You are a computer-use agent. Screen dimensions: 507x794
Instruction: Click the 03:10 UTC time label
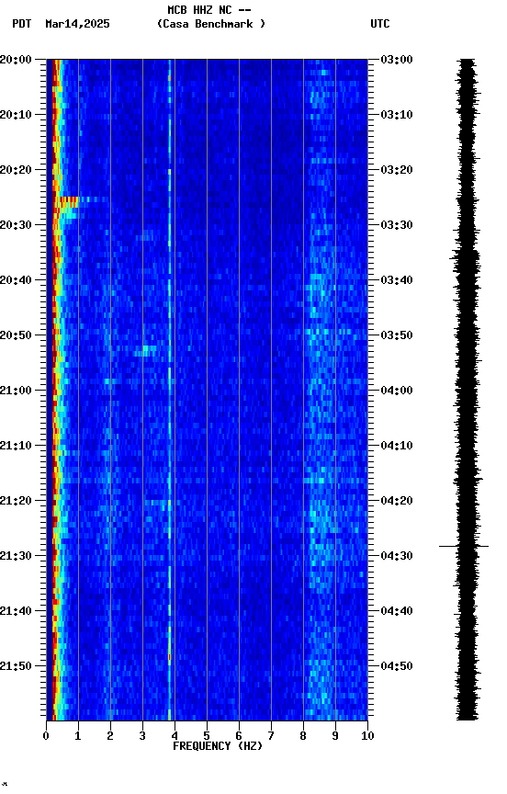click(x=397, y=115)
